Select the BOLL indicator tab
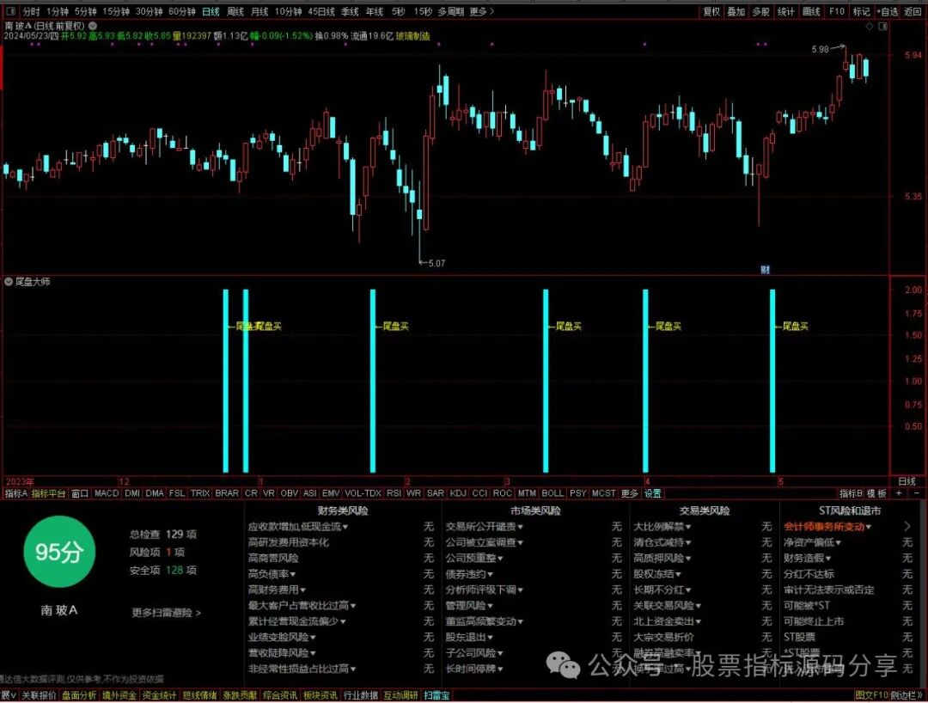Viewport: 928px width, 703px height. click(x=553, y=493)
